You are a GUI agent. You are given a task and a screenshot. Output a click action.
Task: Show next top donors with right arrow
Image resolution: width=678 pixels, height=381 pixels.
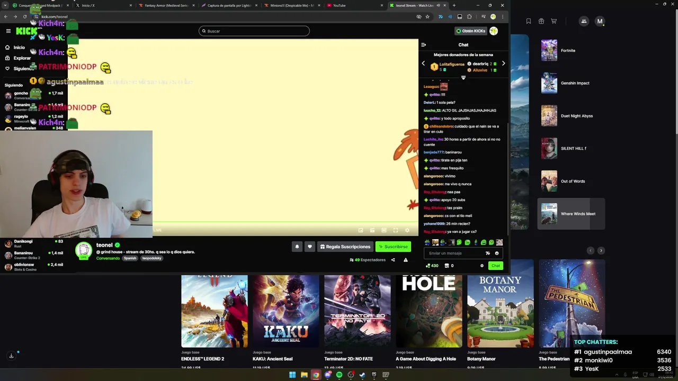pyautogui.click(x=503, y=63)
